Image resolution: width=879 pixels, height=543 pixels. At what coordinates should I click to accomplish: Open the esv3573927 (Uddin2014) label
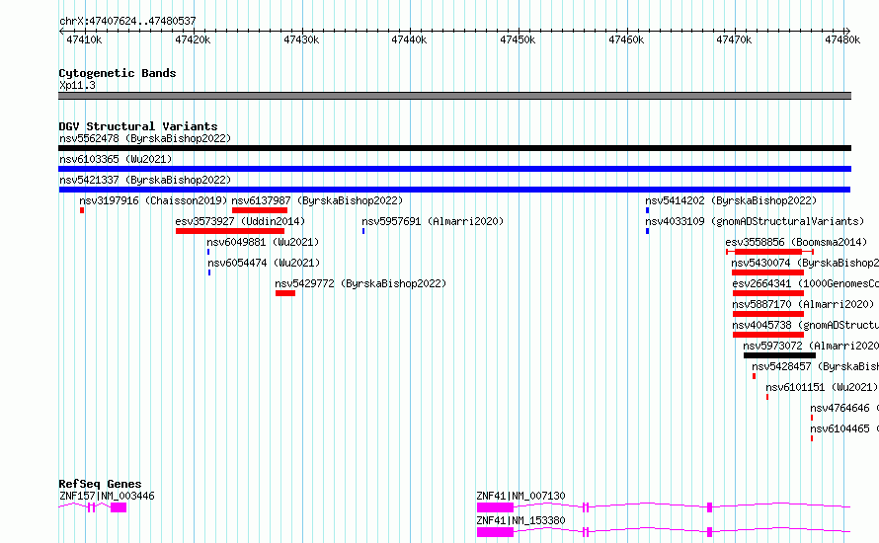(x=240, y=221)
